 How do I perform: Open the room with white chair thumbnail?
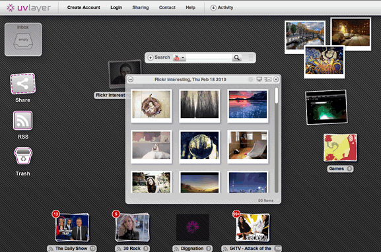coord(248,146)
